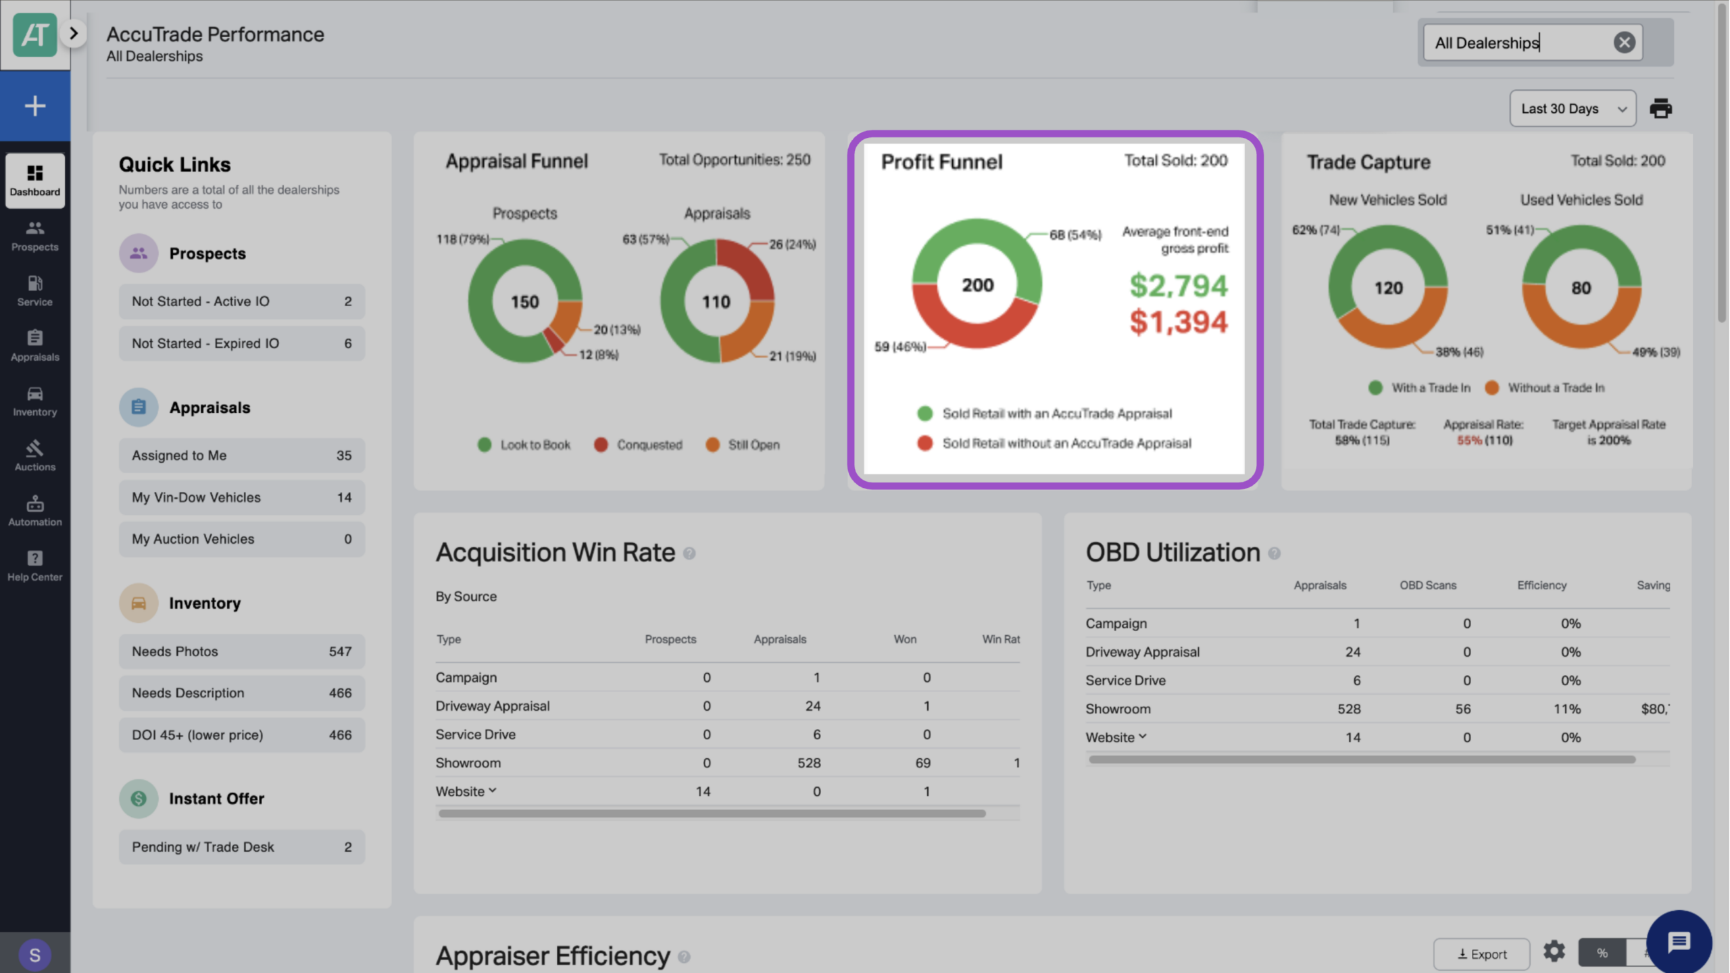Click the Appraisals quick links icon
1730x973 pixels.
point(139,407)
